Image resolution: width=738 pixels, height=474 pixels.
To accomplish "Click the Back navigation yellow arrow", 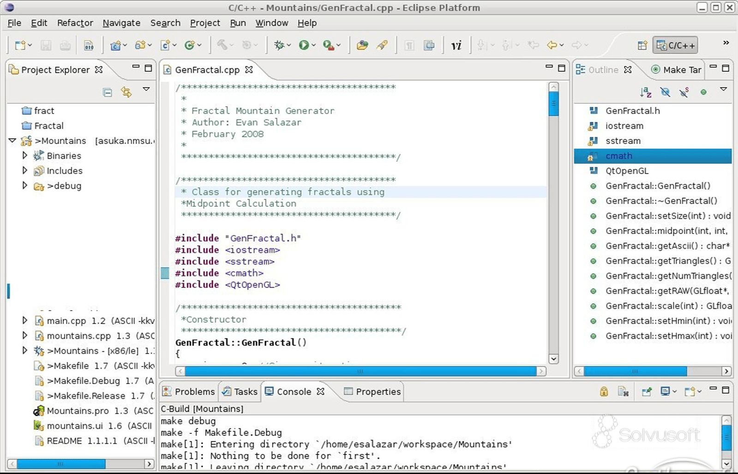I will point(552,45).
